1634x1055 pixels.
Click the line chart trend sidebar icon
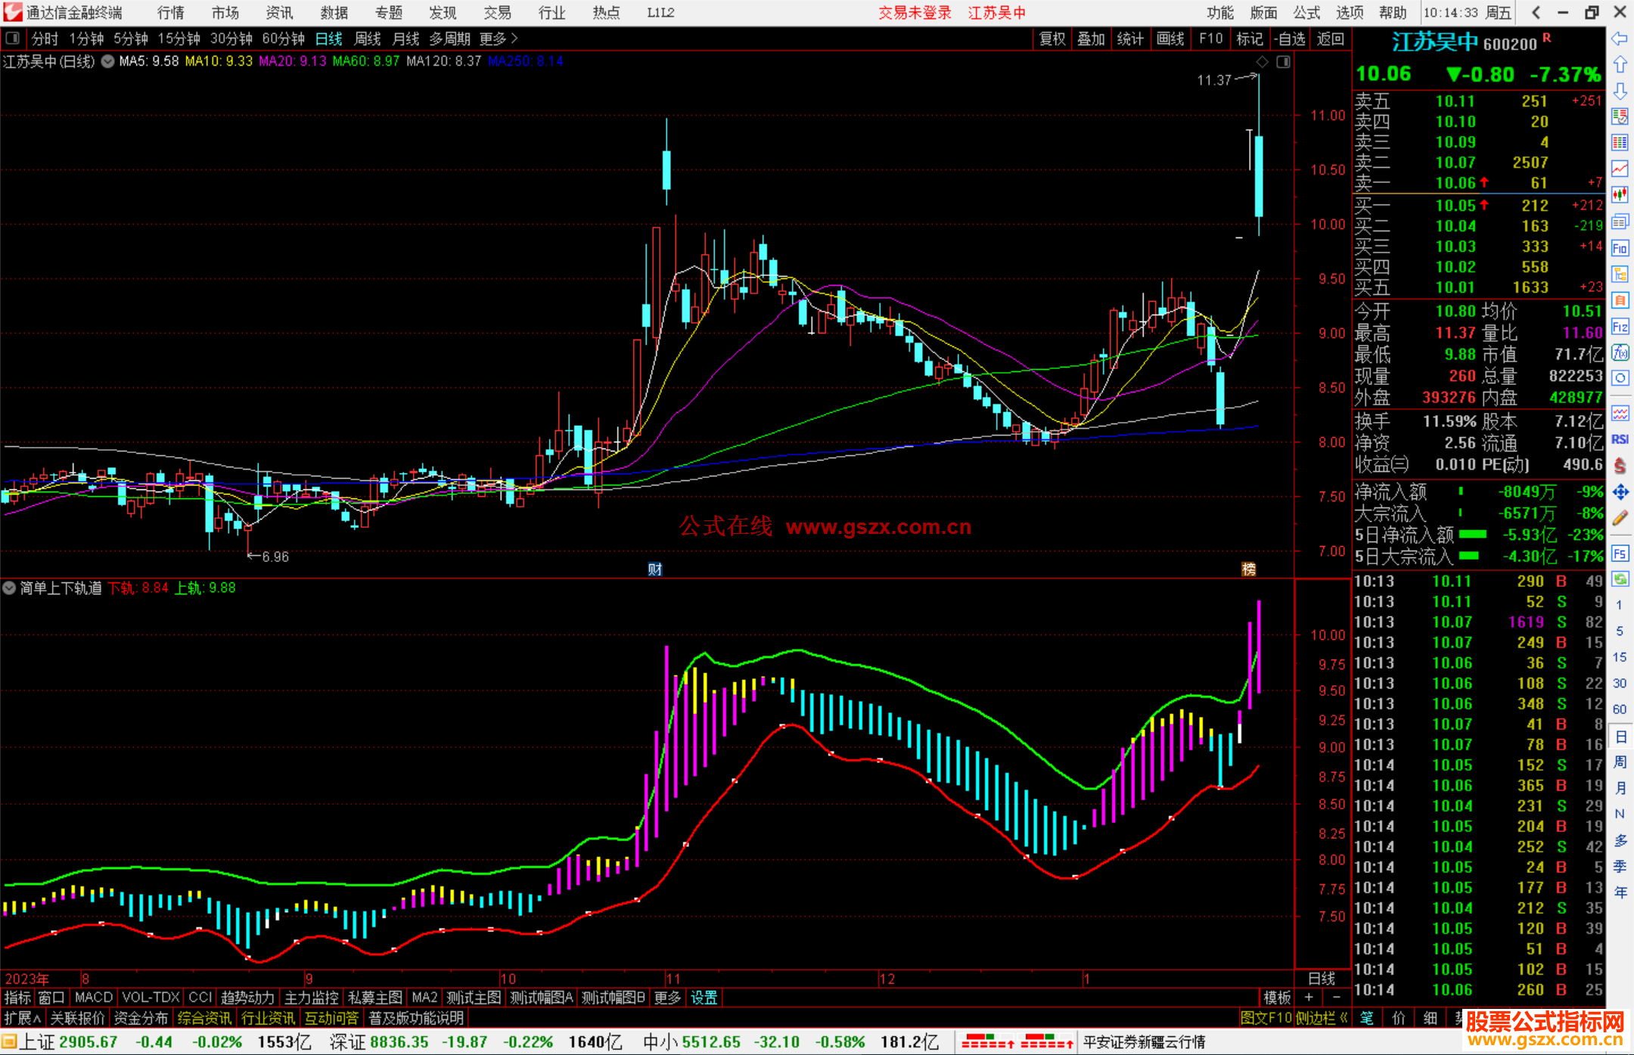(1620, 169)
